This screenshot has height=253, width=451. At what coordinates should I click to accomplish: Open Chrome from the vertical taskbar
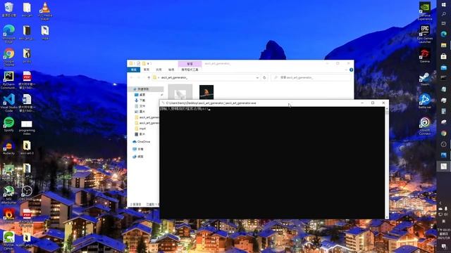click(443, 134)
